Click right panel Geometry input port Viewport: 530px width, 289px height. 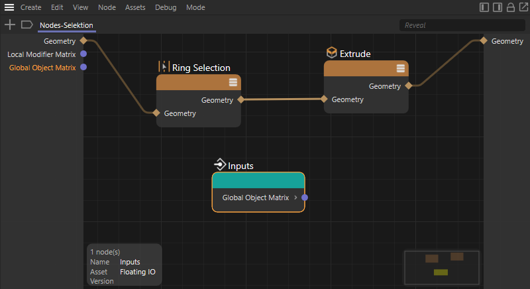pyautogui.click(x=484, y=40)
